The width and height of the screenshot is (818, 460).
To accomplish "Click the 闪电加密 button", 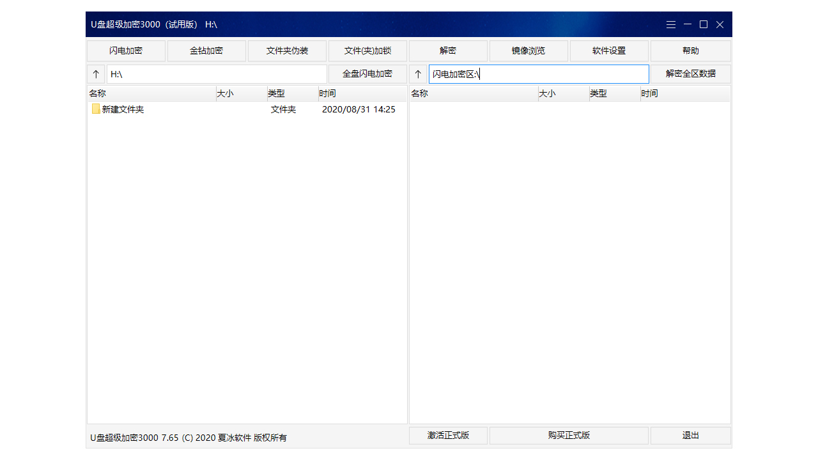I will 126,51.
